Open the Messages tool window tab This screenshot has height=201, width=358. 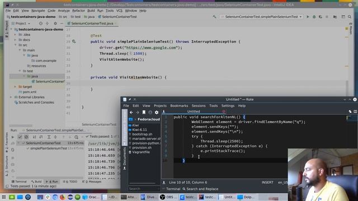coord(92,181)
